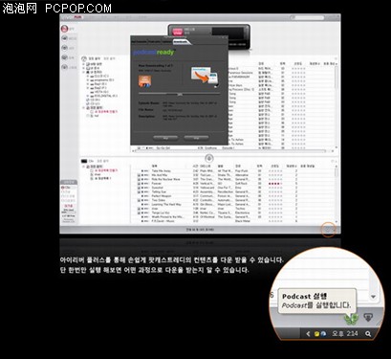The image size is (391, 359).
Task: Click the right button at dialog bottom
Action: (196, 138)
